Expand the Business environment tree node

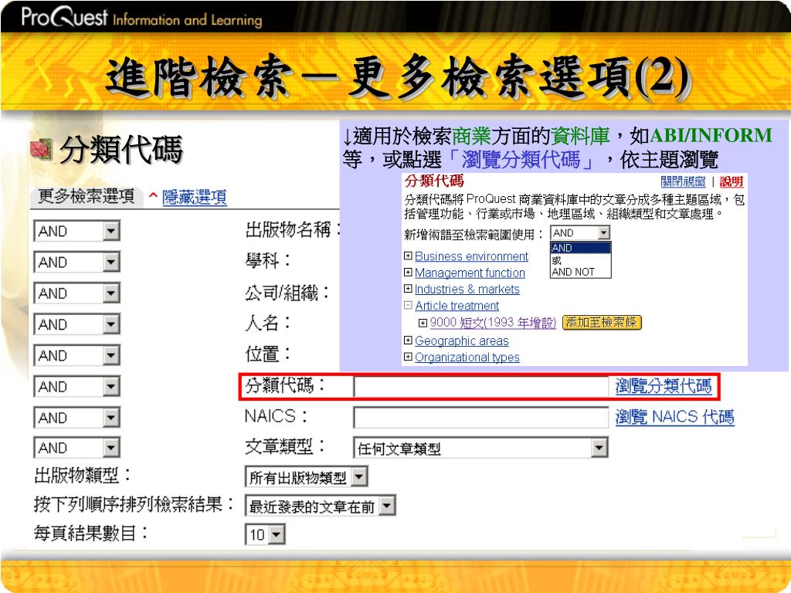pyautogui.click(x=408, y=256)
